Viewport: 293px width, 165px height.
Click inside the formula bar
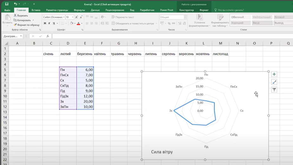(x=172, y=36)
